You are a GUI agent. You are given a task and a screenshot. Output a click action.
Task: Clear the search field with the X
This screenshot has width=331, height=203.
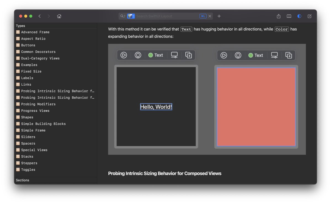point(210,16)
